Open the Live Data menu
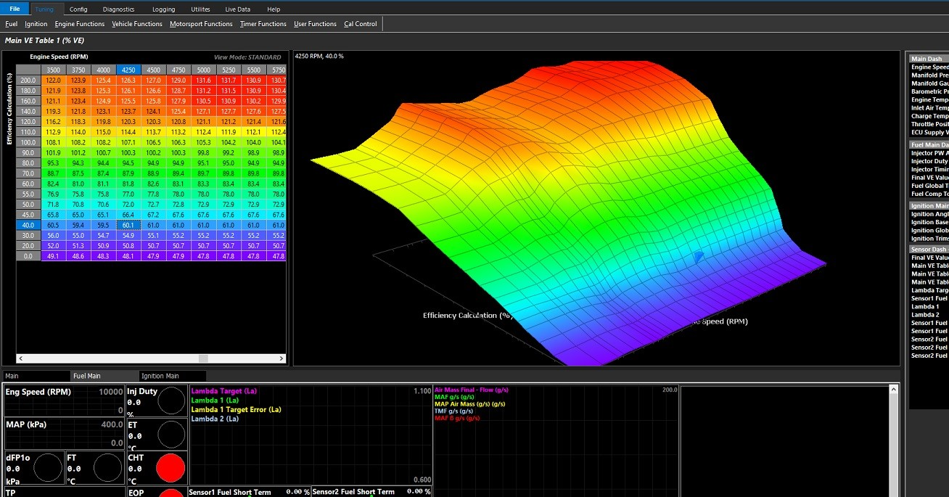This screenshot has width=949, height=497. pyautogui.click(x=237, y=9)
